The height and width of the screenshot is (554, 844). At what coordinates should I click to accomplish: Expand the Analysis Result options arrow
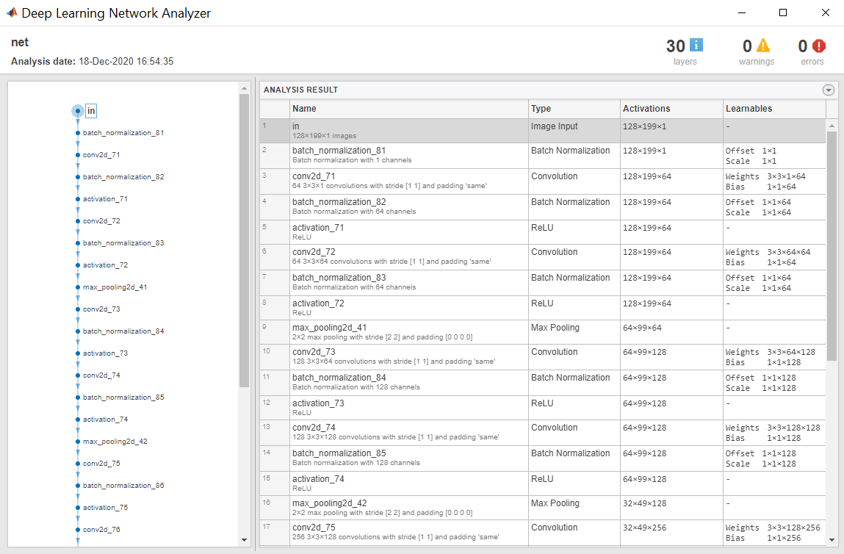[829, 90]
